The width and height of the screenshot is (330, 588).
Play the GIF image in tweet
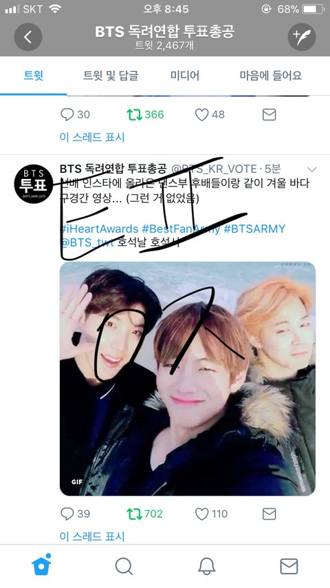click(187, 379)
